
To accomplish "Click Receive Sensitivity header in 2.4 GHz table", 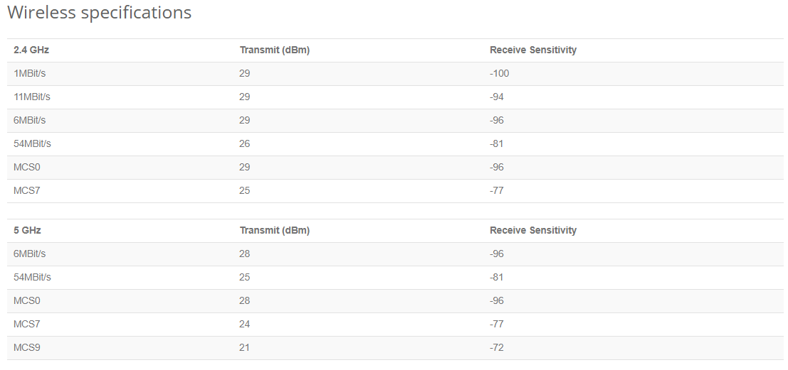I will [x=533, y=50].
